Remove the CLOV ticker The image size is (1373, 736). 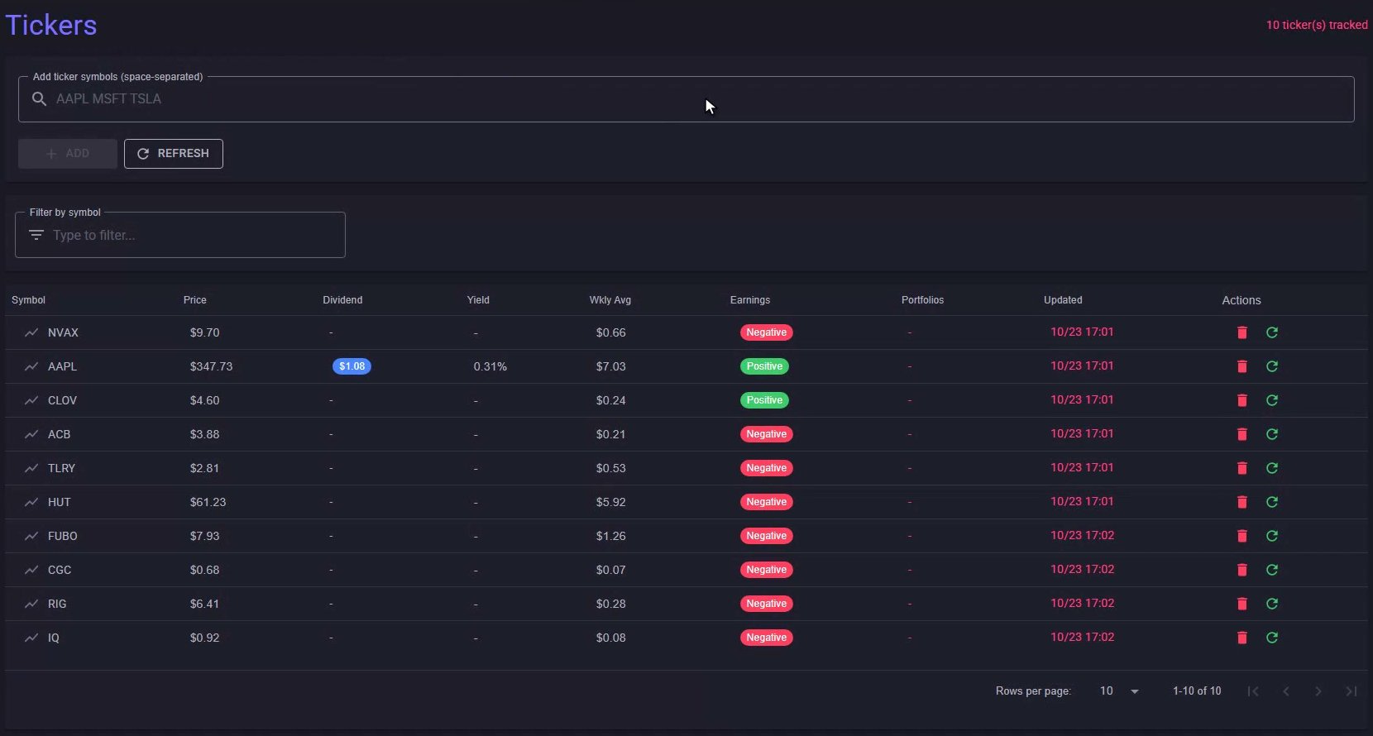(1241, 400)
